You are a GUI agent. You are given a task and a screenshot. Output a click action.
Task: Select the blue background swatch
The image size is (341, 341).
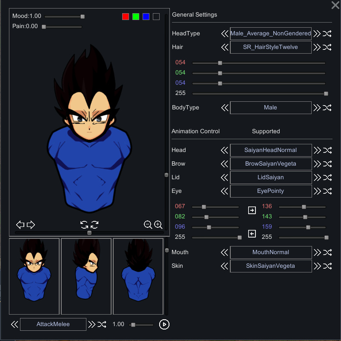point(146,17)
